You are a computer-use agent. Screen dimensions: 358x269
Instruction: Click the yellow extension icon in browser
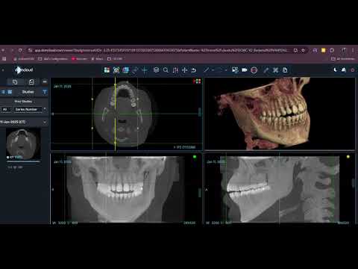[323, 50]
